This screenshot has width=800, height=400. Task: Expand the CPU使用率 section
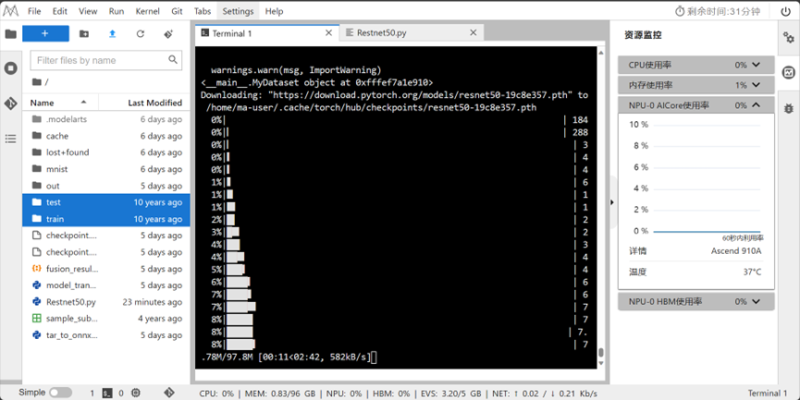695,65
